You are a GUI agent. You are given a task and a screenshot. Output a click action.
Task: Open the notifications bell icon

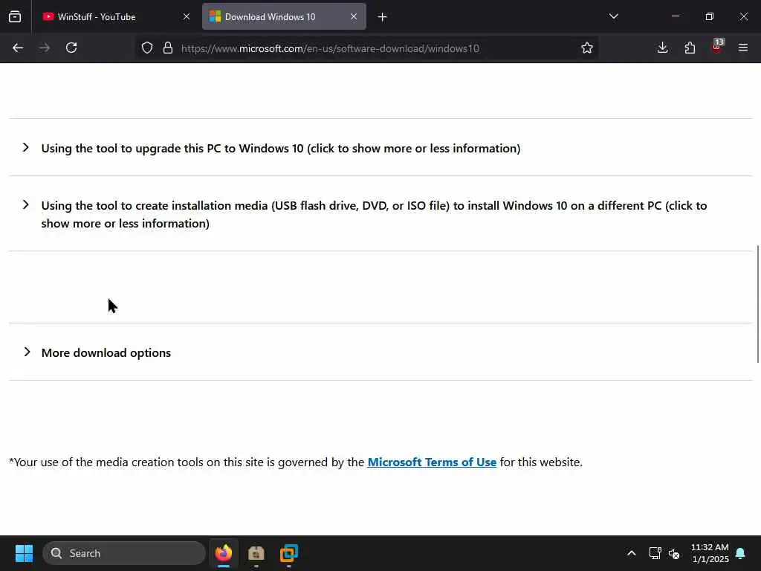(x=741, y=553)
